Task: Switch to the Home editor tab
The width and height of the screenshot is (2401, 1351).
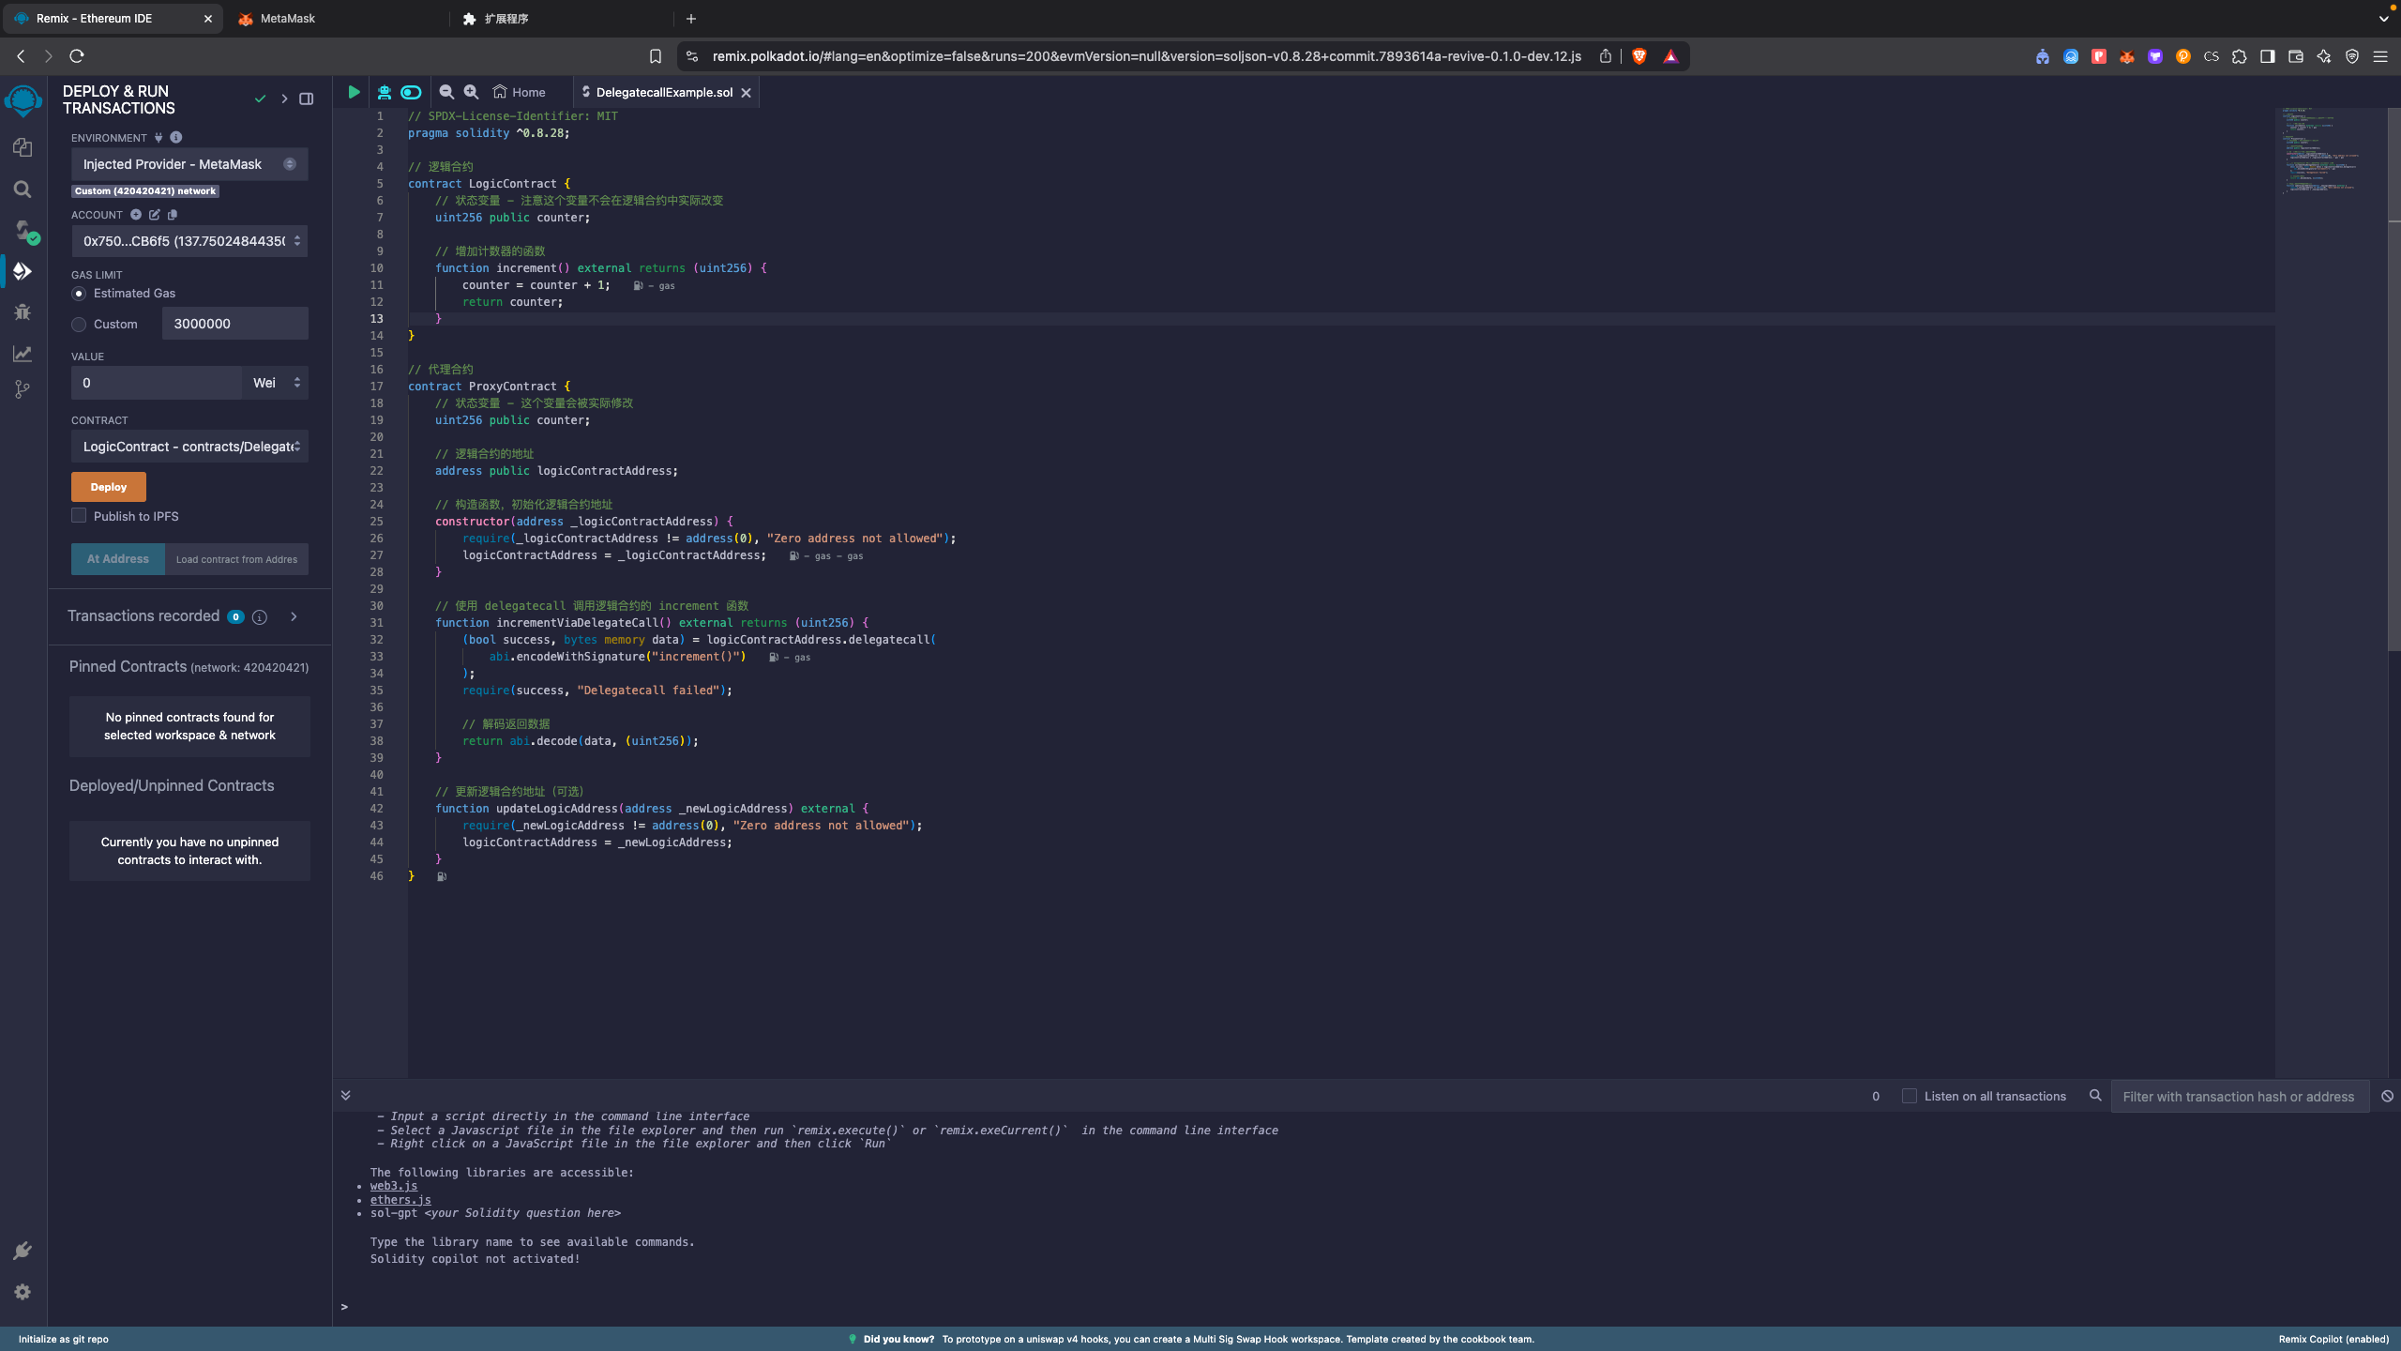Action: [x=519, y=92]
